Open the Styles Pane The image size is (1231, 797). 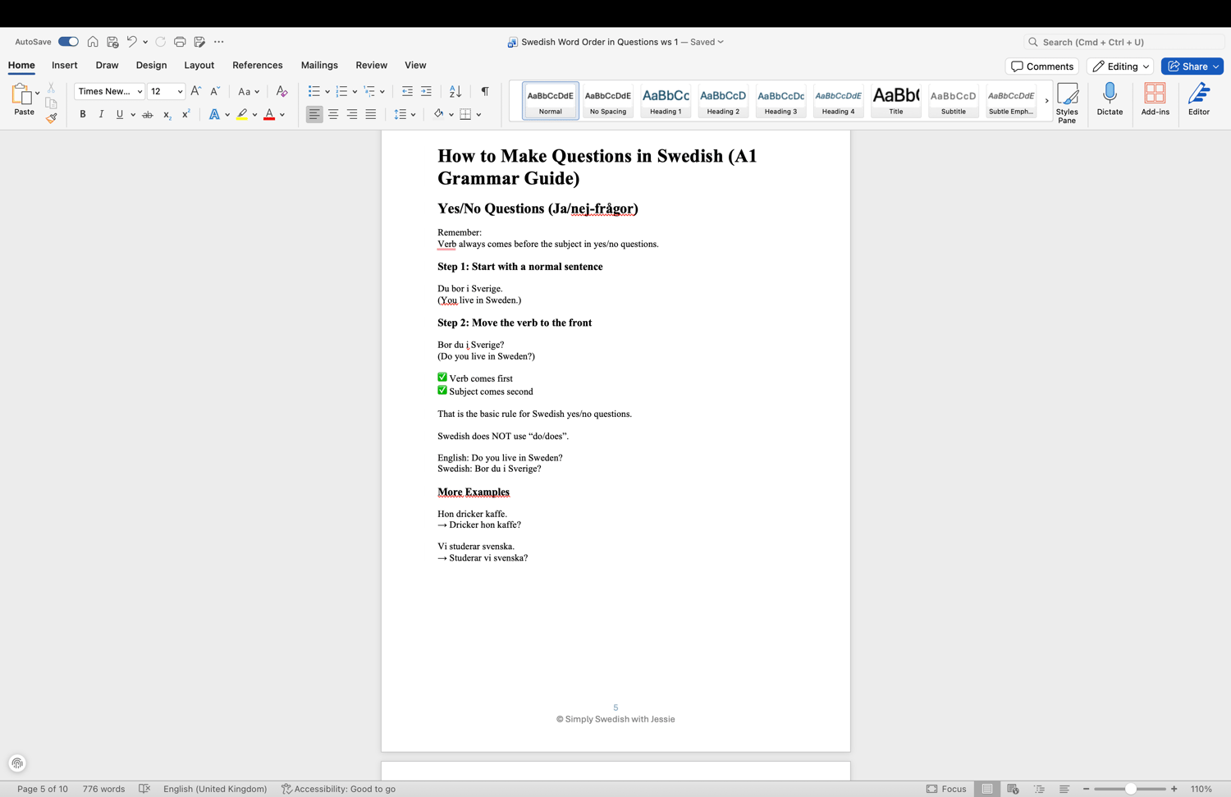[1067, 103]
